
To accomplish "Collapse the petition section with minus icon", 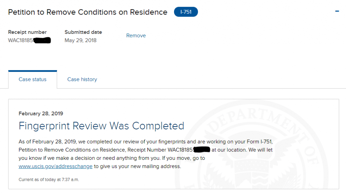I will (x=337, y=11).
